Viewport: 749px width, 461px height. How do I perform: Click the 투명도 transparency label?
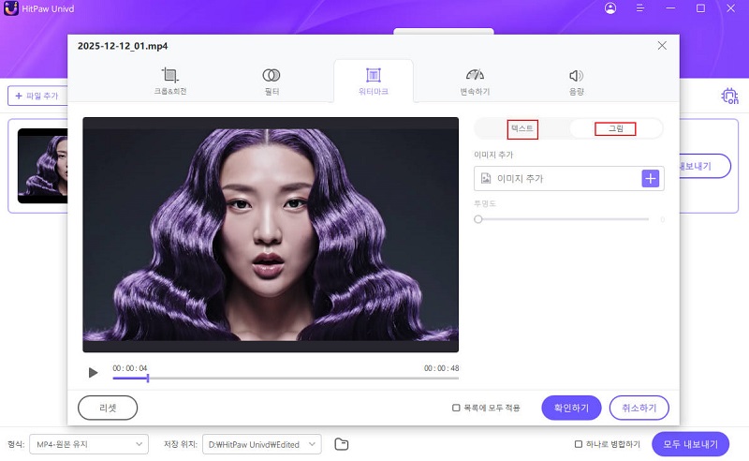pyautogui.click(x=485, y=203)
